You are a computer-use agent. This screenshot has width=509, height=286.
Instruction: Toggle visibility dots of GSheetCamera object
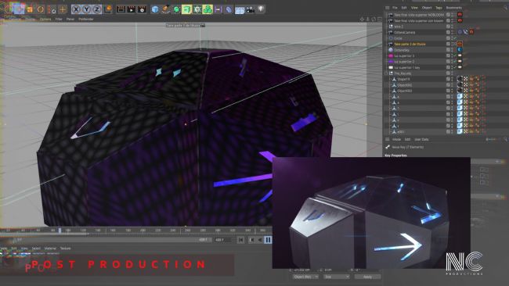click(452, 32)
